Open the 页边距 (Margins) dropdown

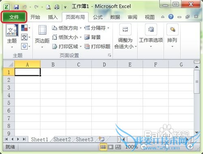[x=42, y=36]
